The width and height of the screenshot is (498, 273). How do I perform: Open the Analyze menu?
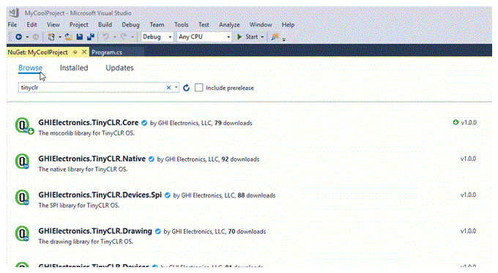(x=229, y=25)
